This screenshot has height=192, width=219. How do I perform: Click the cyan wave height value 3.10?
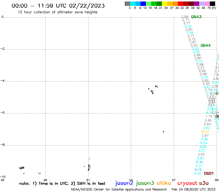click(199, 61)
